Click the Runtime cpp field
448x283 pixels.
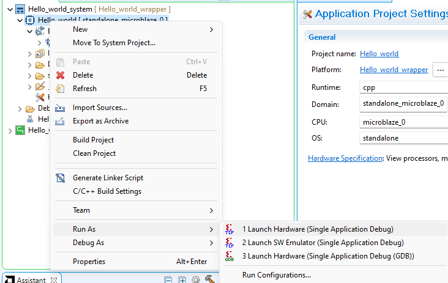(403, 87)
